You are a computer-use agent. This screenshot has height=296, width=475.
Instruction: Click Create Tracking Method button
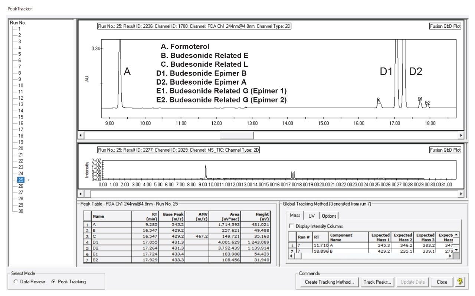click(x=329, y=282)
